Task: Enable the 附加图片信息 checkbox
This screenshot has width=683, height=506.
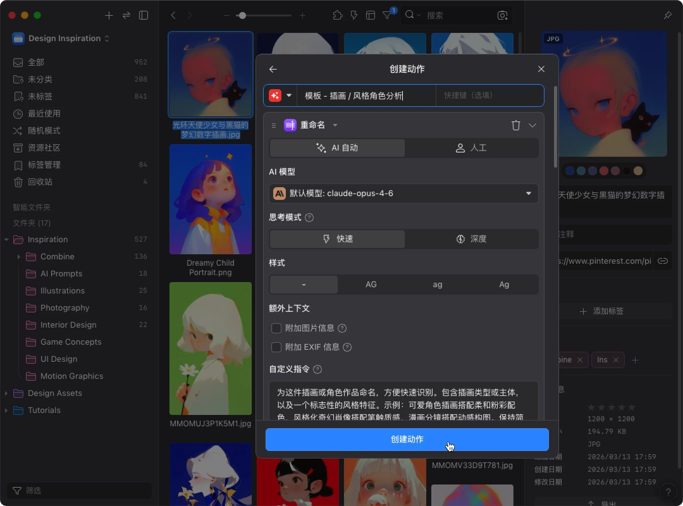Action: pyautogui.click(x=276, y=328)
